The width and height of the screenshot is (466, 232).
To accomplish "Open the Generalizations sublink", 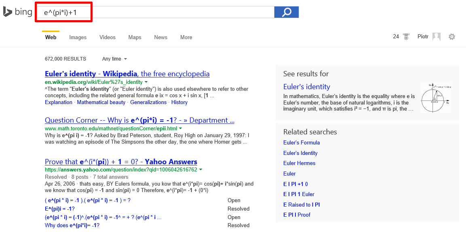I will (148, 102).
